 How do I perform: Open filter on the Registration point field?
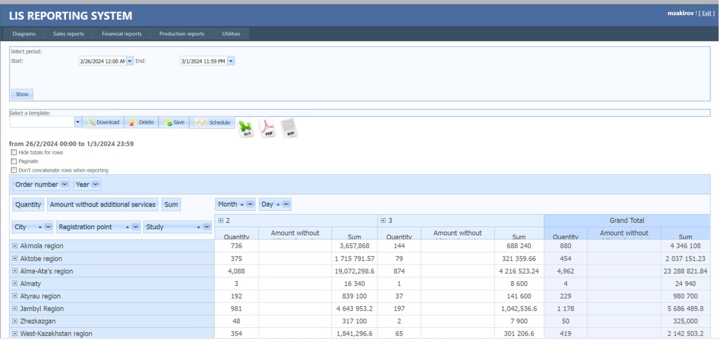click(x=135, y=227)
